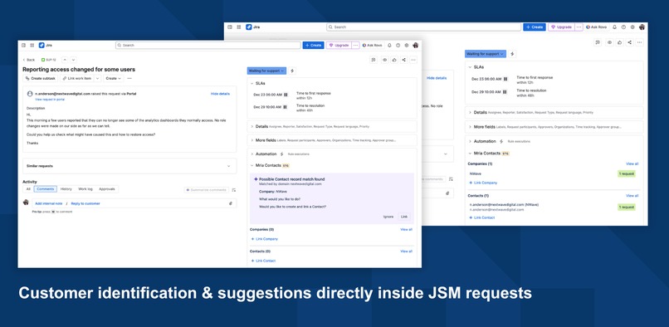This screenshot has width=669, height=327.
Task: Open help icon in front window
Action: click(x=398, y=46)
